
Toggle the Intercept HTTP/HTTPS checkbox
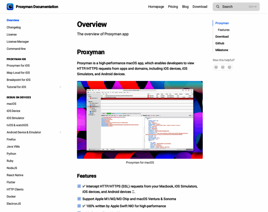[79, 186]
